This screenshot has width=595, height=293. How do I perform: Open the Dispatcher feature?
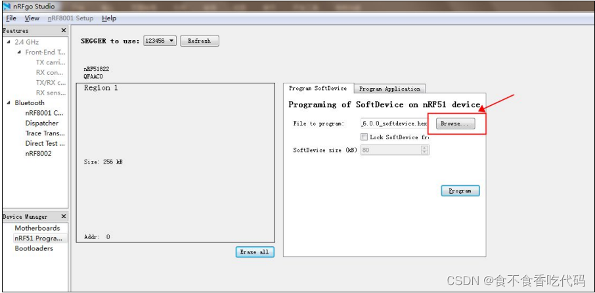coord(42,123)
